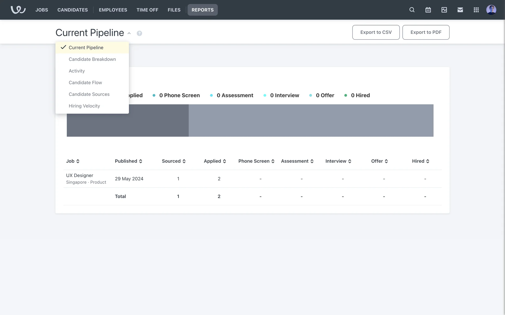
Task: Click the help question mark icon
Action: pyautogui.click(x=139, y=33)
